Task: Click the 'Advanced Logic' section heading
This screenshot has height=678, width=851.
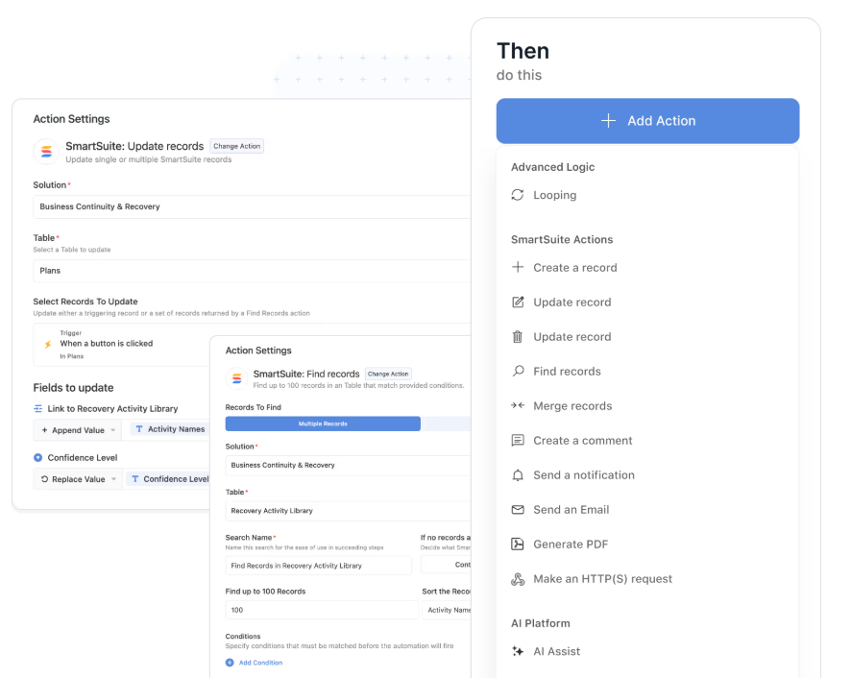Action: click(552, 167)
